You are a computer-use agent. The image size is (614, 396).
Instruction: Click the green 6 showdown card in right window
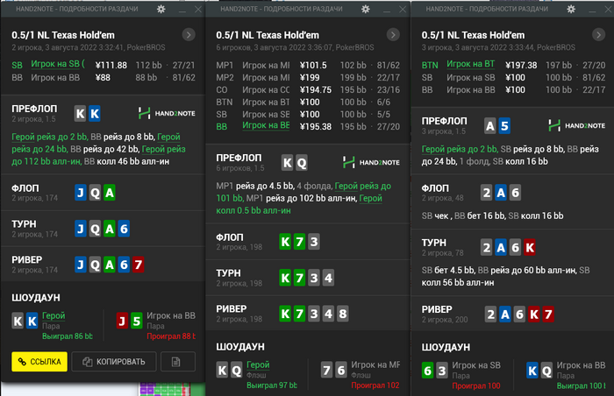[x=428, y=371]
